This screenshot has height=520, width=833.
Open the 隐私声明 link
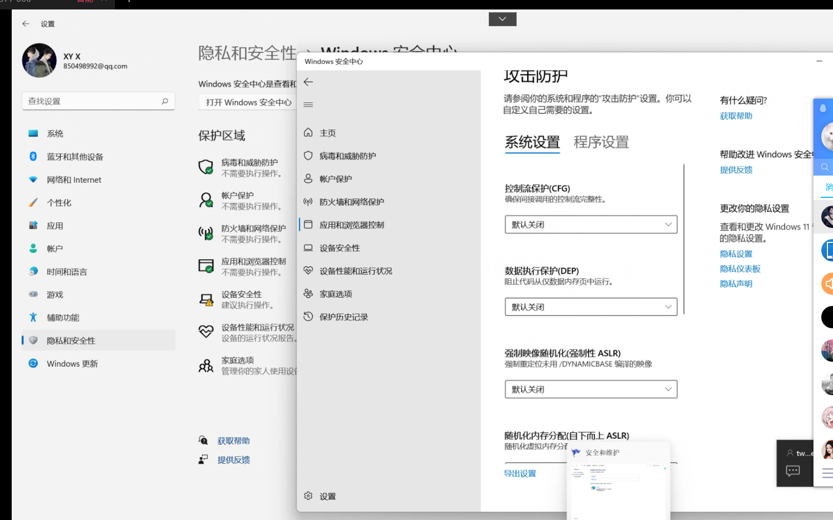click(x=736, y=284)
